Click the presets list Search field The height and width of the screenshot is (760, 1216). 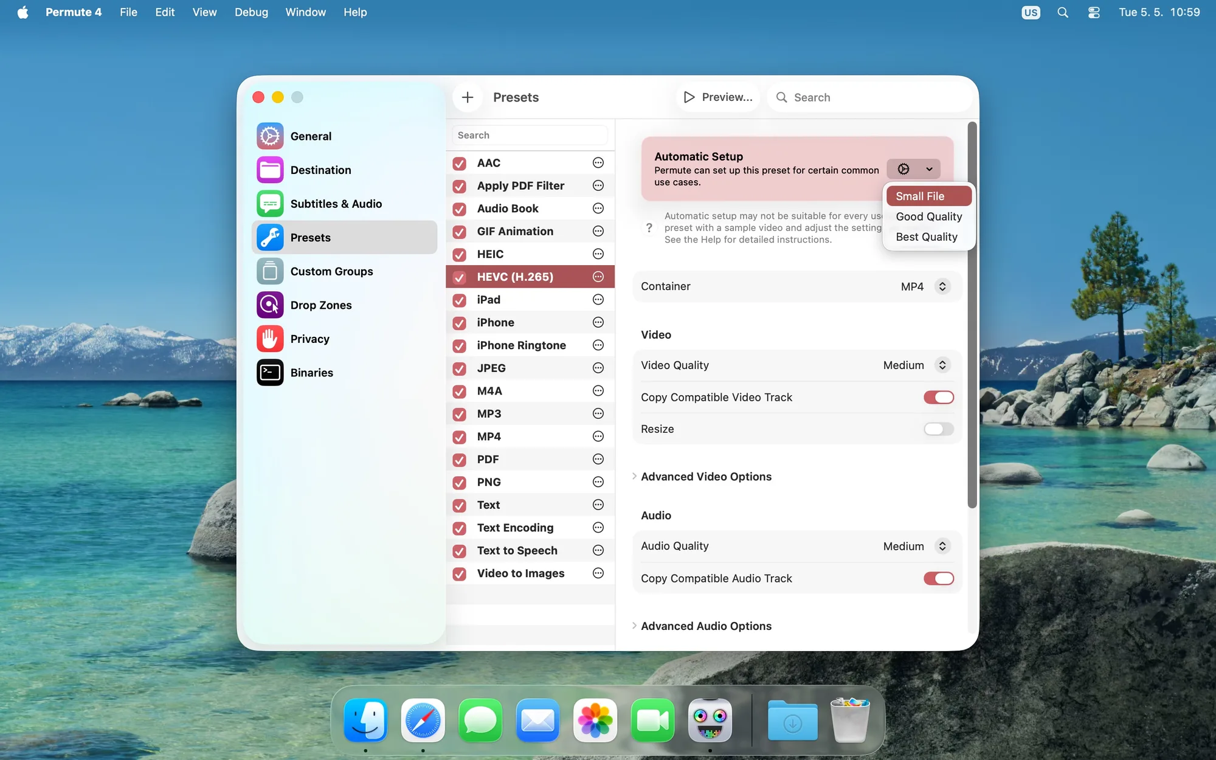point(530,136)
